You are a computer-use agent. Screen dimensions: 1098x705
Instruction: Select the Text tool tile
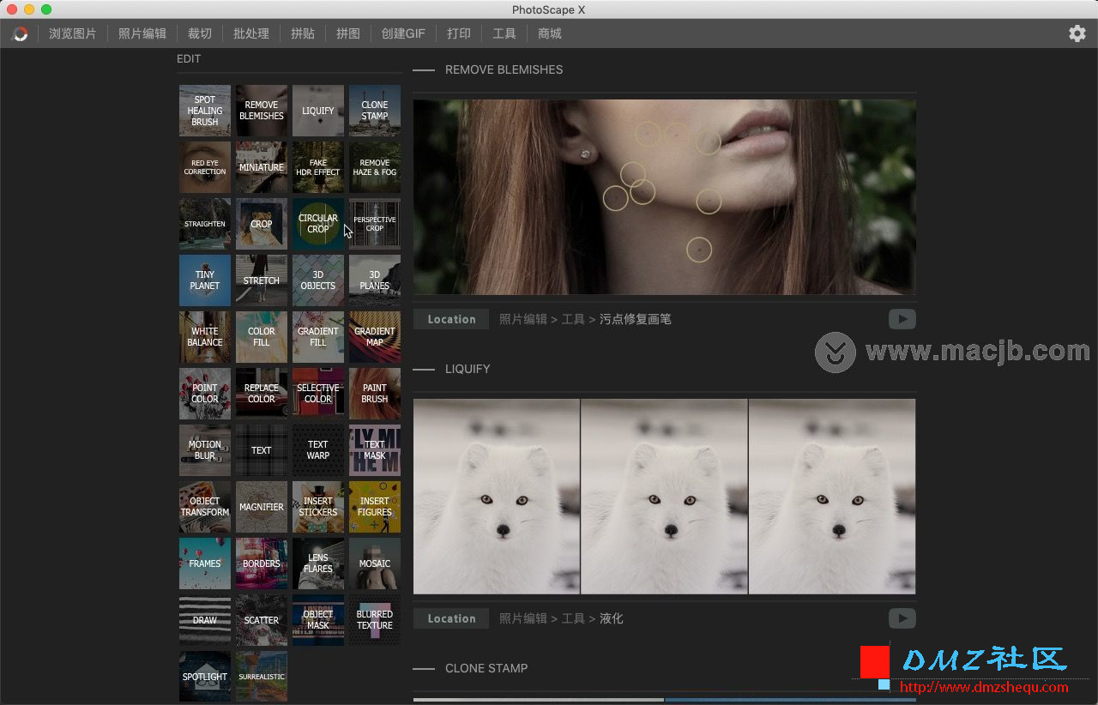[x=262, y=450]
